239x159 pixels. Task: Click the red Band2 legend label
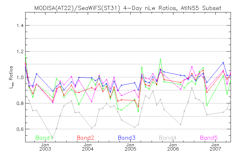point(86,138)
